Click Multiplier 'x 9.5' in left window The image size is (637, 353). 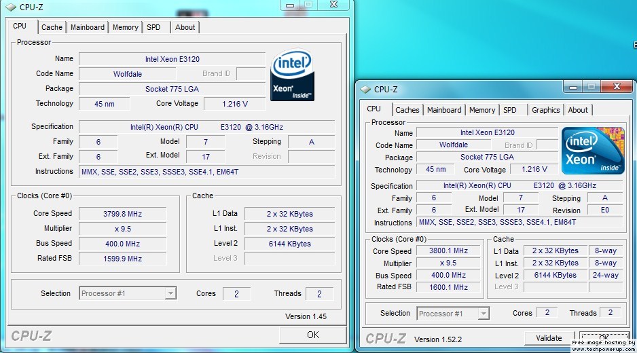(x=123, y=229)
